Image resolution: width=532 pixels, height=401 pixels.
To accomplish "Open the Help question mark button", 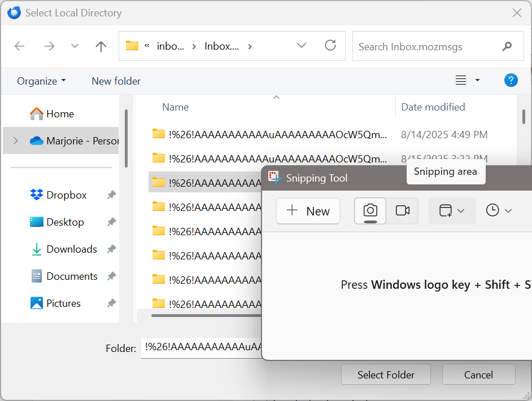I will [511, 81].
